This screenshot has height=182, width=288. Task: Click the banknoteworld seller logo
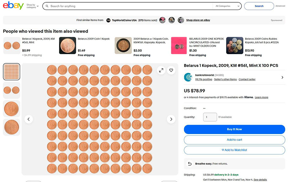pos(188,77)
